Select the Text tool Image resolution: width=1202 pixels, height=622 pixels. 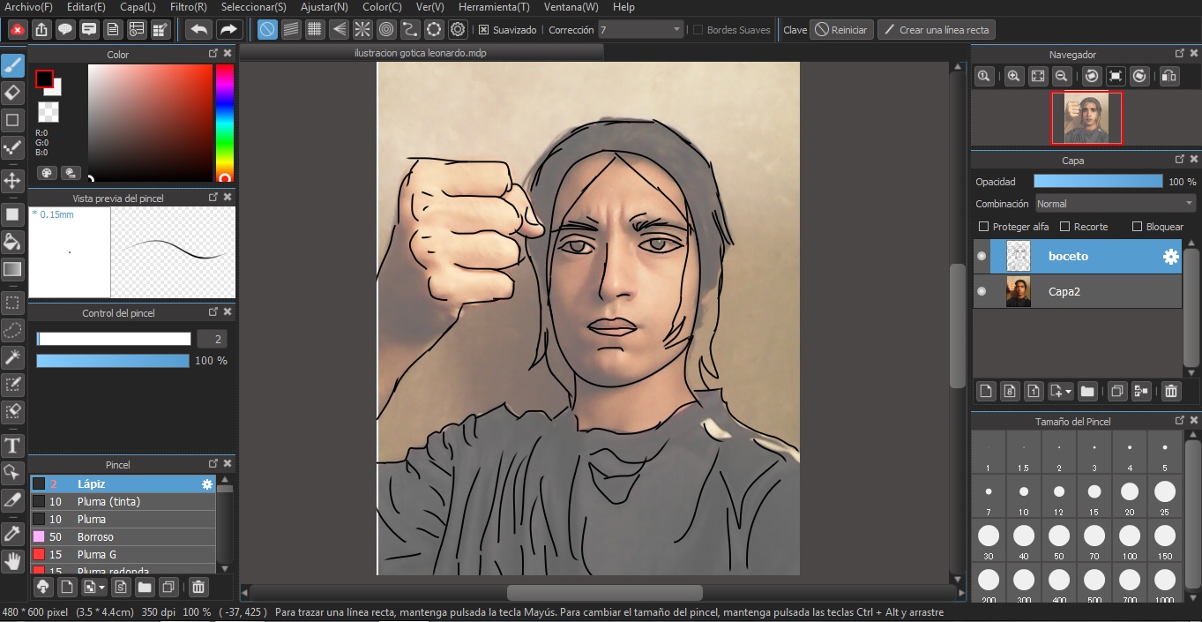tap(12, 445)
